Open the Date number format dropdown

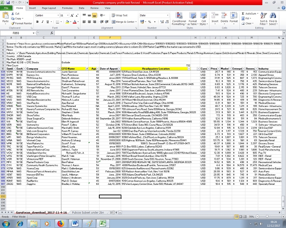point(167,16)
